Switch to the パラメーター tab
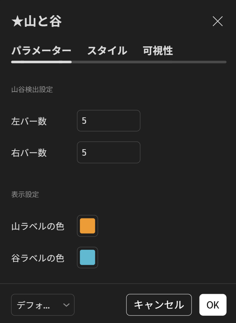 tap(41, 51)
